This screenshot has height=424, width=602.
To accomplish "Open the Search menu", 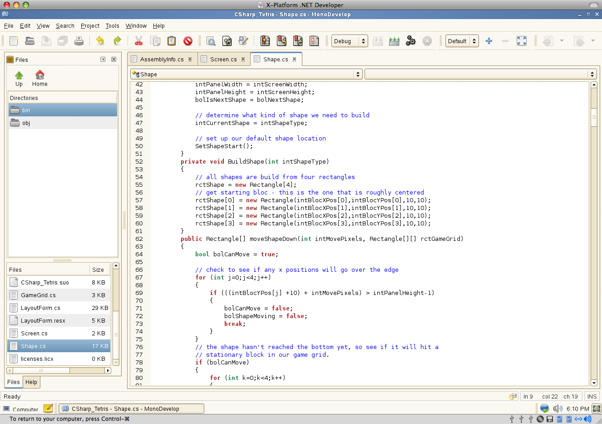I will [65, 26].
